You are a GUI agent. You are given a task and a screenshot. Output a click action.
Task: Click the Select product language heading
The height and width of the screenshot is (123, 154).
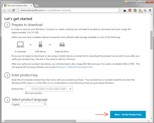pyautogui.click(x=29, y=100)
